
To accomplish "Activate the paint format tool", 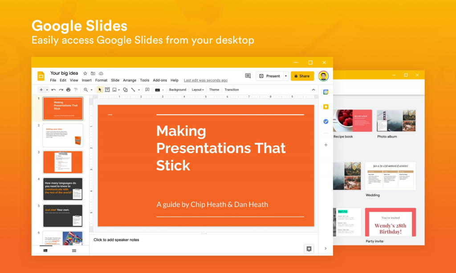I will (x=76, y=90).
